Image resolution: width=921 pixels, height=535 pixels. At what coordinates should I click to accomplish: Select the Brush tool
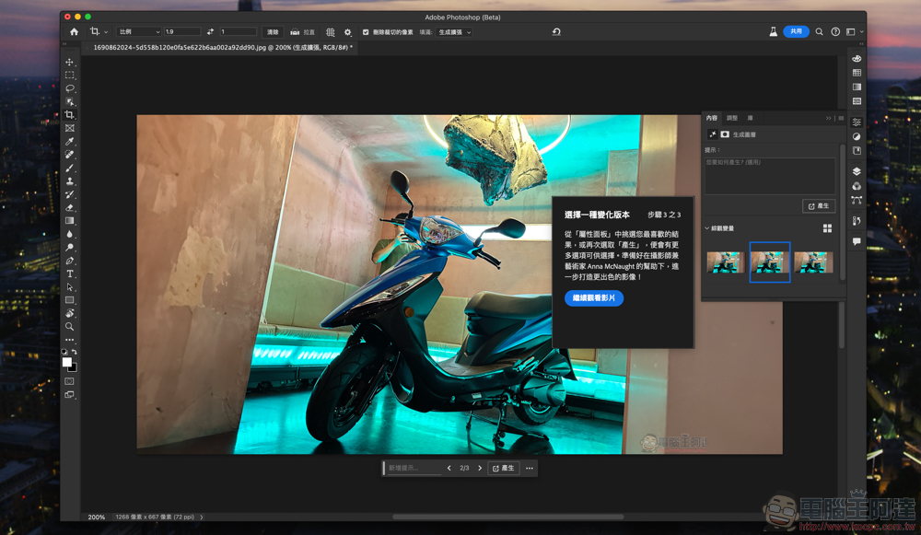point(70,168)
